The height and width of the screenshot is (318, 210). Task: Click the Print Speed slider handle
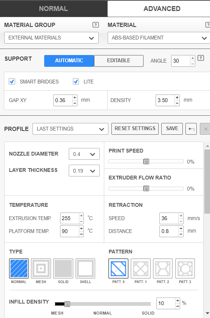[x=146, y=161]
